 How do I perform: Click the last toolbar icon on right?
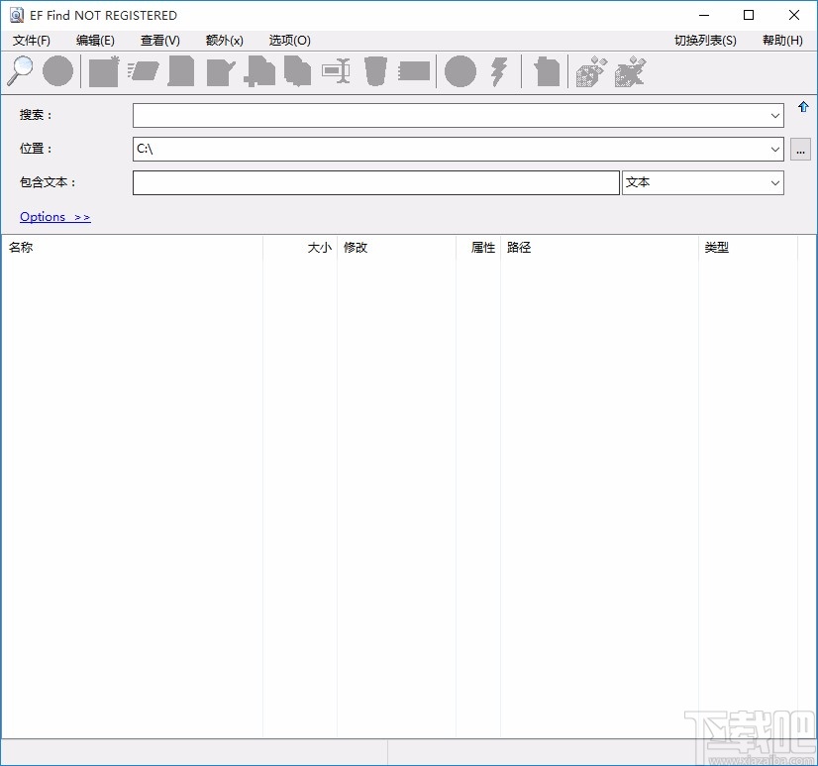[630, 71]
